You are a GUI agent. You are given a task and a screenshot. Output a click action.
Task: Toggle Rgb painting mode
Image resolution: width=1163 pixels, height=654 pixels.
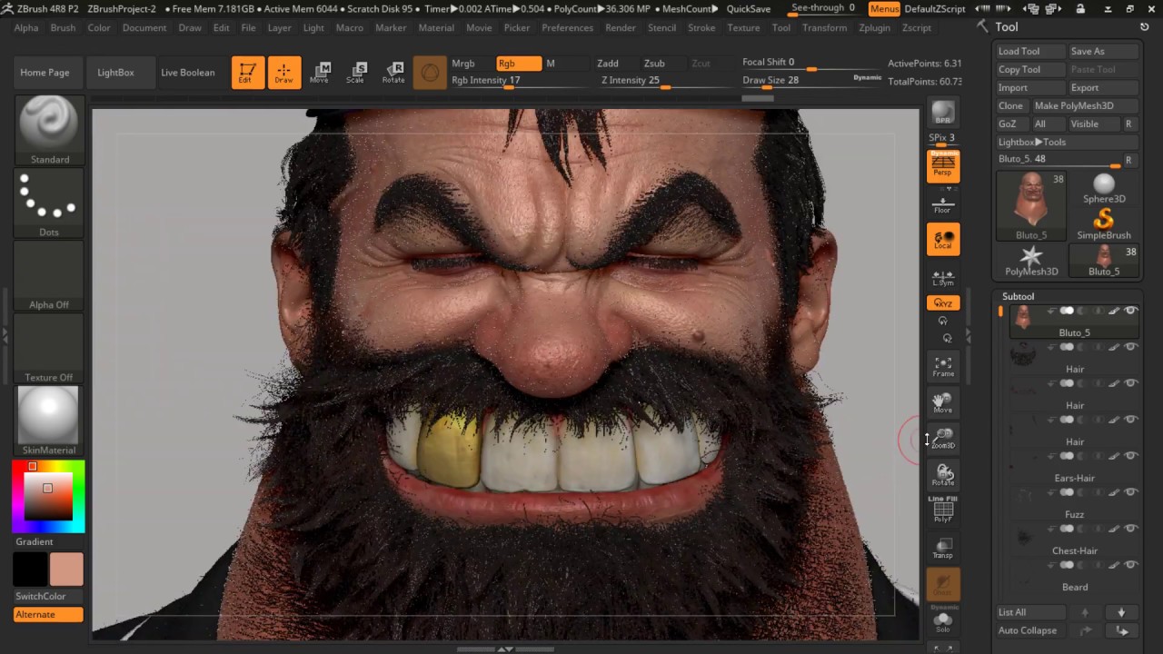click(519, 64)
